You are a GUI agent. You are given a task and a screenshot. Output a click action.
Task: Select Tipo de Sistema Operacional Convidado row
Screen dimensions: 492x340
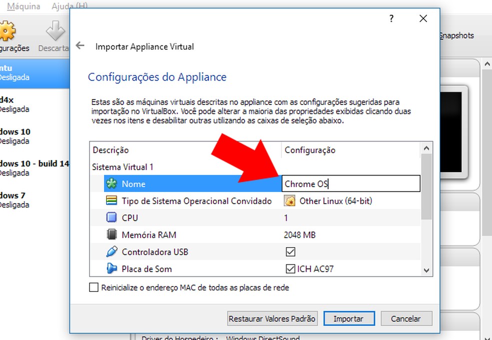click(x=196, y=200)
